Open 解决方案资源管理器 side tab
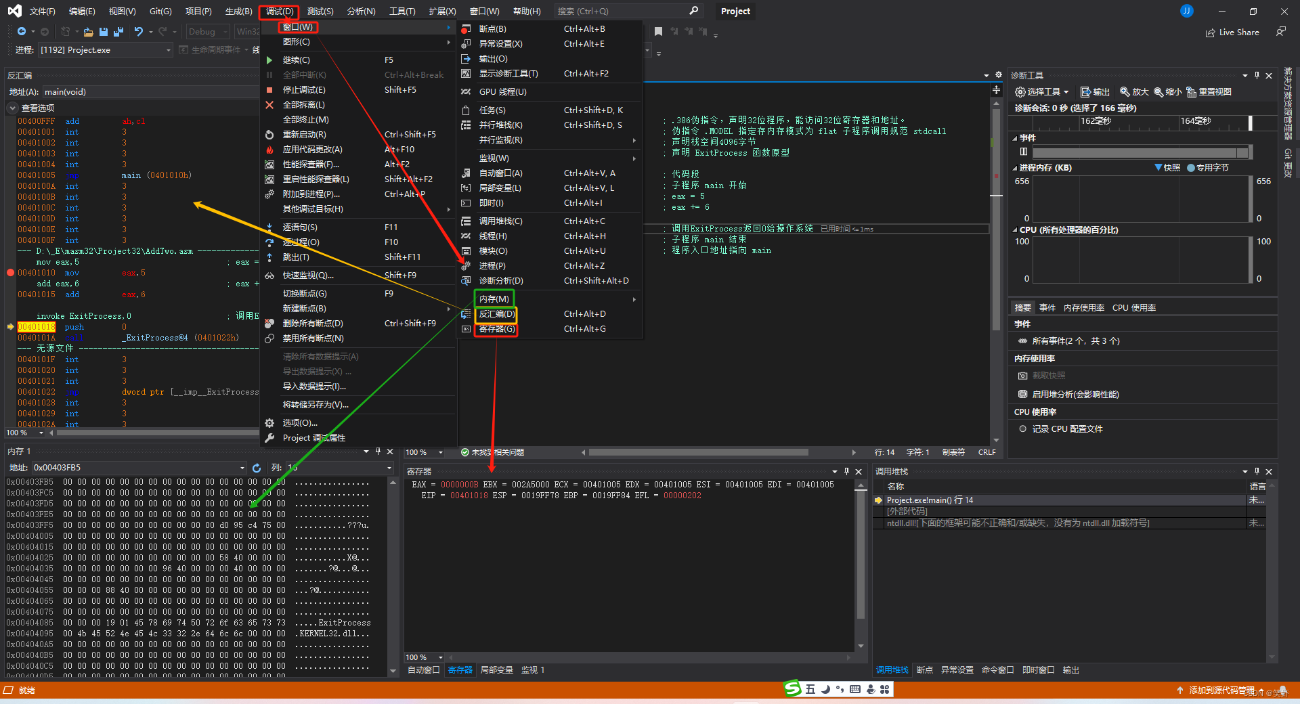 (1288, 103)
